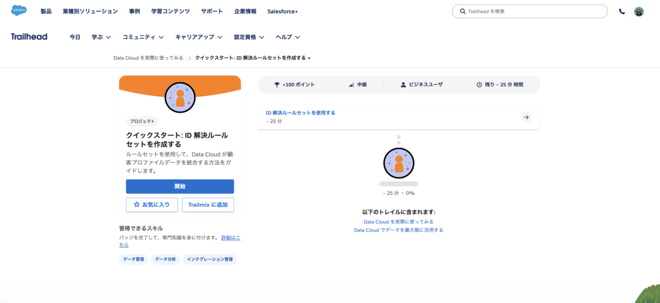Follow 詳細はこちら link
Screen dimensions: 660x303
tap(180, 241)
